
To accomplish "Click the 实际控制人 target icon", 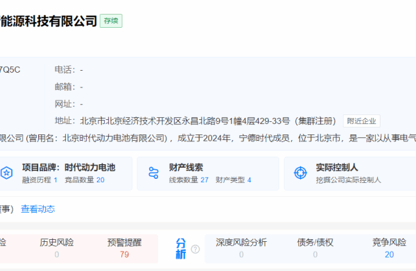I will click(300, 173).
